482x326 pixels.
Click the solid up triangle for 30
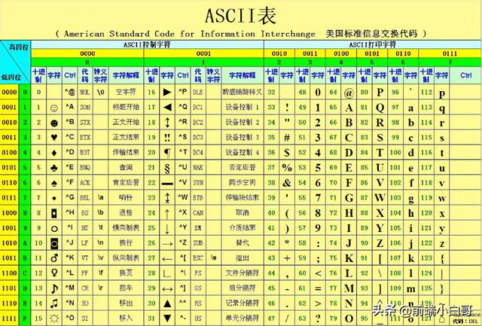(x=167, y=303)
